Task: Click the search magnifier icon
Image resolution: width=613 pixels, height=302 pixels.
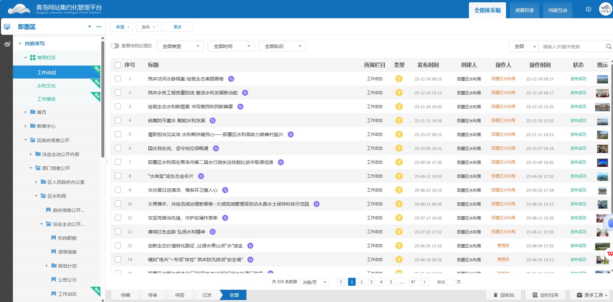Action: coord(608,46)
